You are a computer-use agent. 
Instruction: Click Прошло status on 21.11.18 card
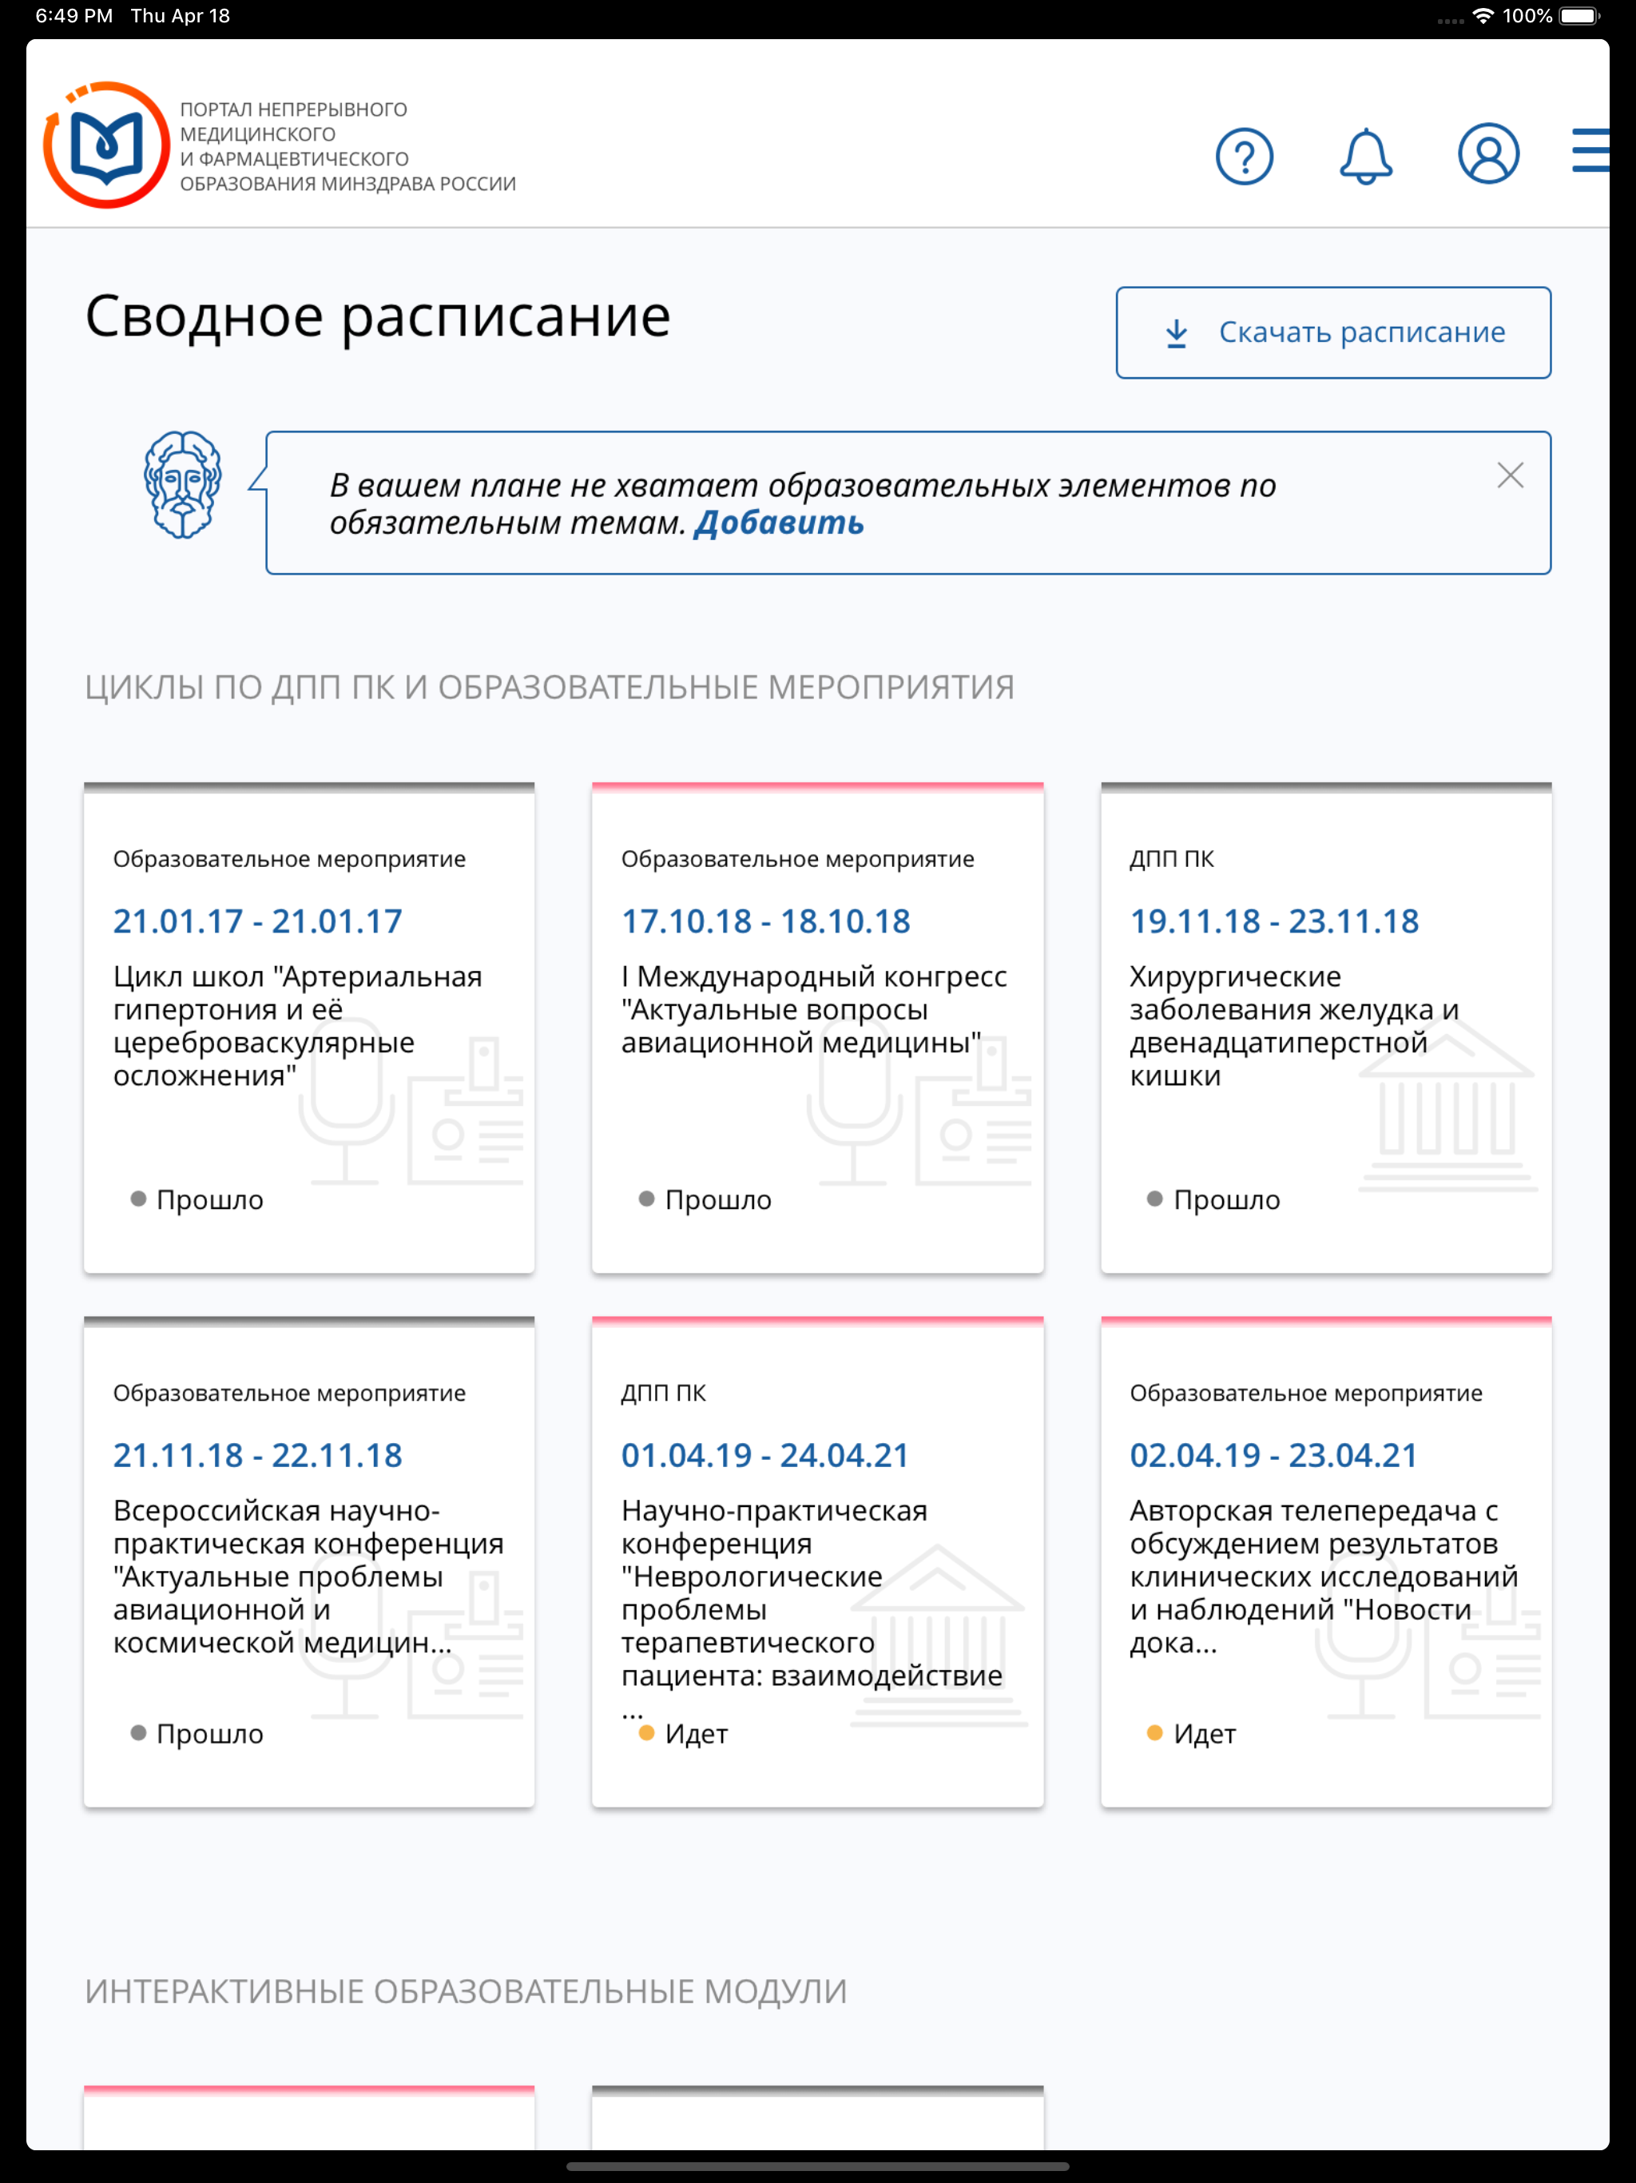click(197, 1733)
